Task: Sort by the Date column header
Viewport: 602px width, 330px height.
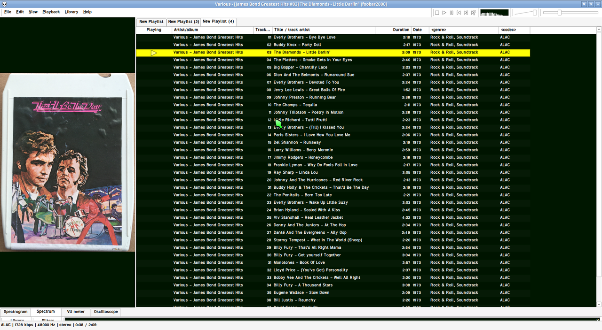Action: (420, 30)
